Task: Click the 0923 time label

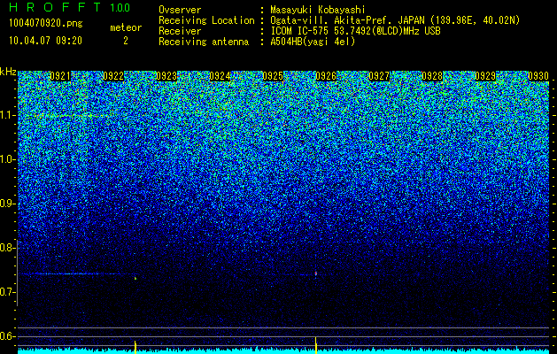Action: pyautogui.click(x=166, y=76)
